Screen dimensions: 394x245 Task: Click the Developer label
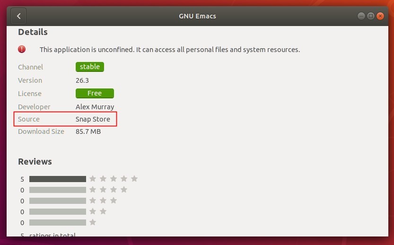pos(34,107)
